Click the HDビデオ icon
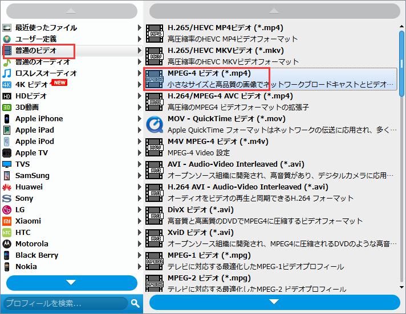Image resolution: width=406 pixels, height=314 pixels. point(7,96)
